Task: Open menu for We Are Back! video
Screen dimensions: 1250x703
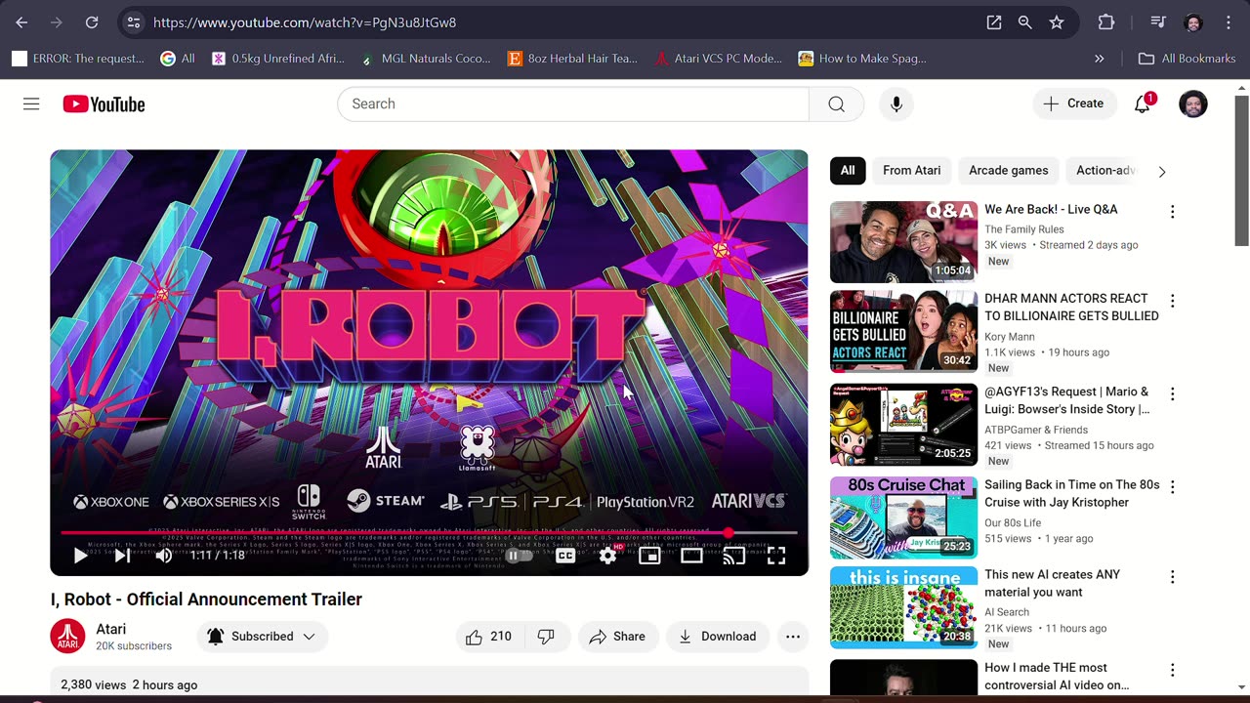Action: [x=1172, y=212]
